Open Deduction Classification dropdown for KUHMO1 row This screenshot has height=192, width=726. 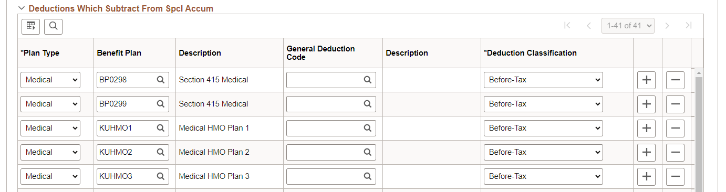click(x=543, y=128)
